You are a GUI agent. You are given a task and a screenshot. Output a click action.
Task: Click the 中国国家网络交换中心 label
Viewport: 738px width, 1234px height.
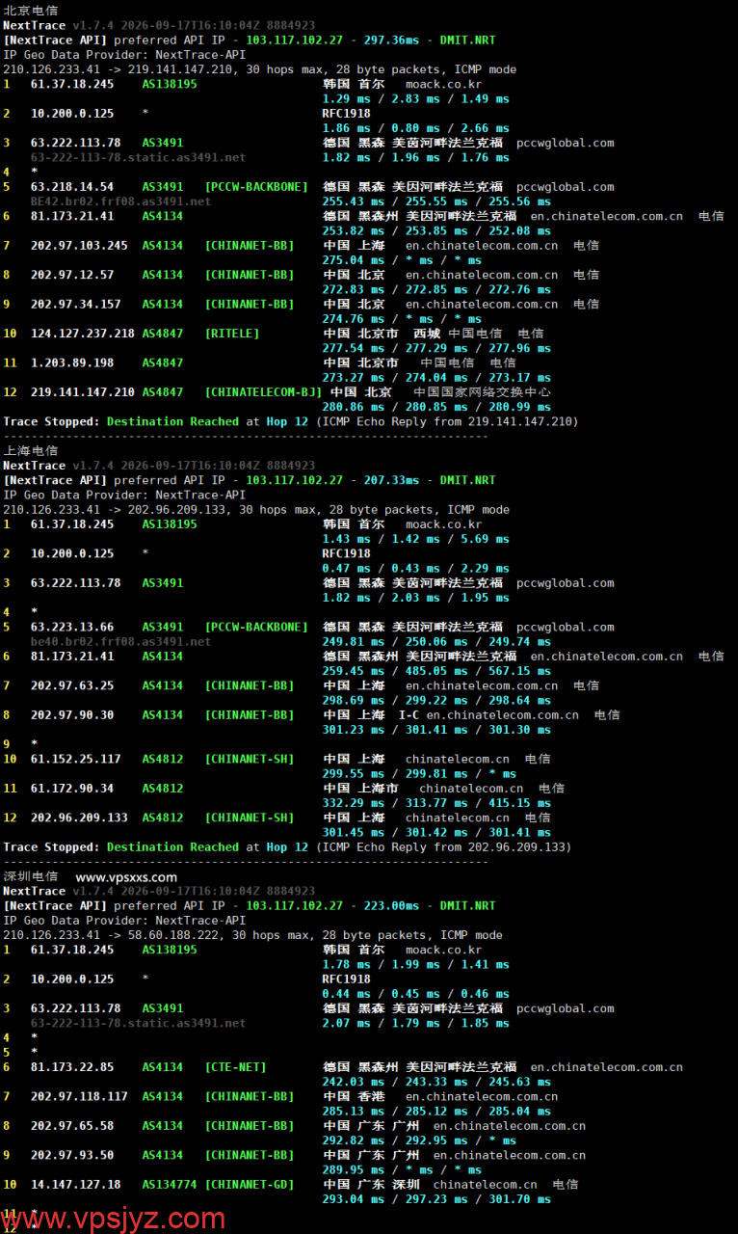coord(483,392)
